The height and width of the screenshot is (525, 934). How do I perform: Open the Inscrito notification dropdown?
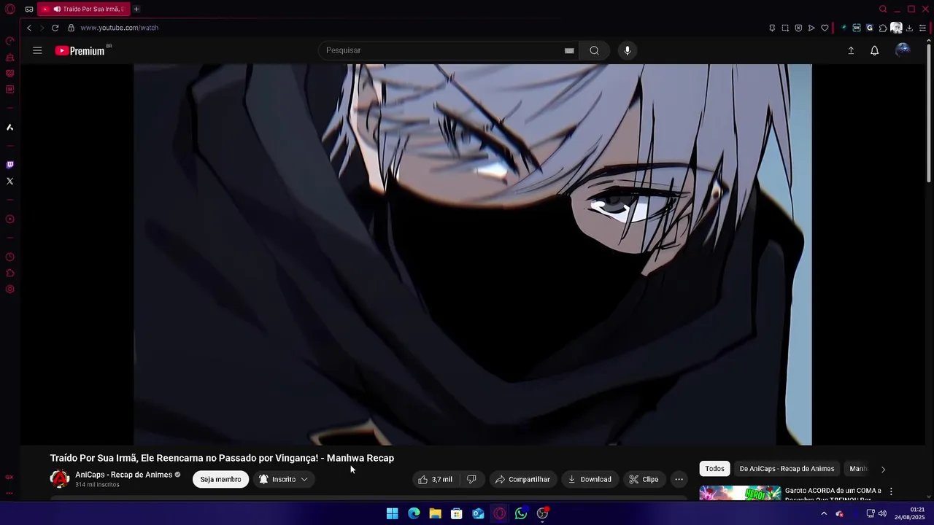coord(284,479)
